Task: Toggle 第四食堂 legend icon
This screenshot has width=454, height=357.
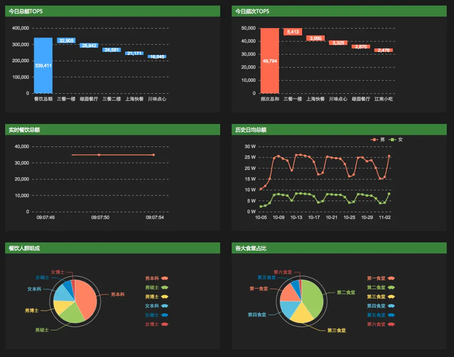Action: point(391,306)
